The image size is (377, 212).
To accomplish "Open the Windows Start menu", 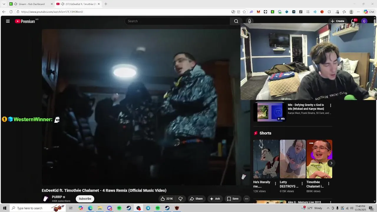I will pos(4,208).
